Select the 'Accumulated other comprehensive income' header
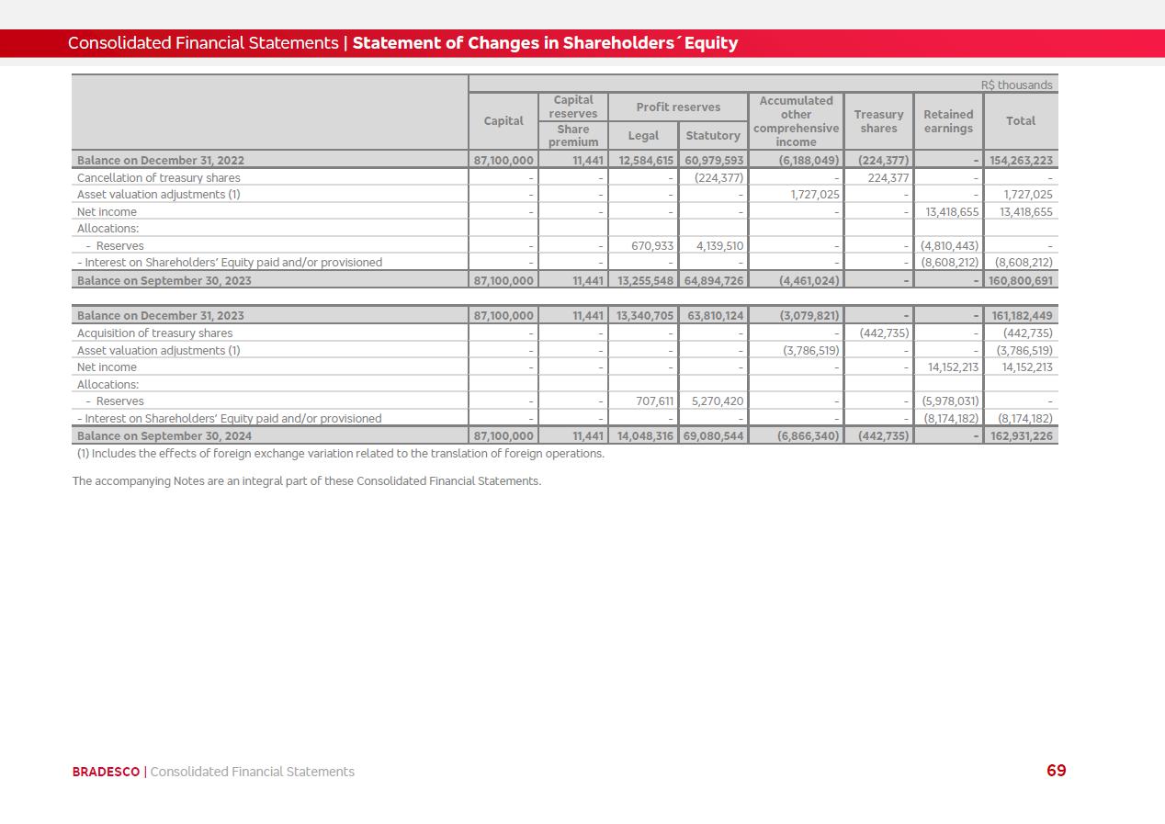1165x824 pixels. [796, 121]
